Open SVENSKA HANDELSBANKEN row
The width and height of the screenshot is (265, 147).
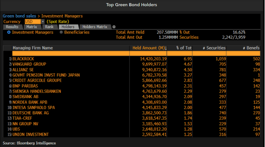click(132, 91)
